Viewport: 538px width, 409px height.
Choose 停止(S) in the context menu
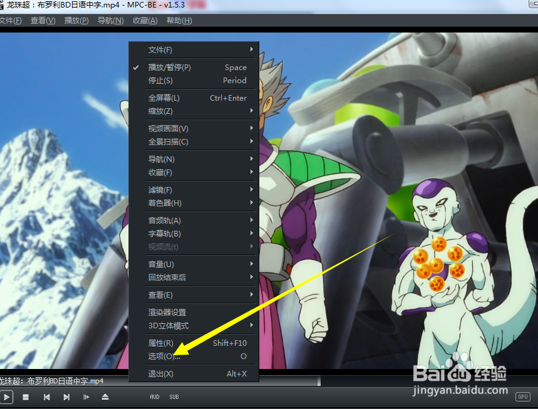pyautogui.click(x=194, y=81)
